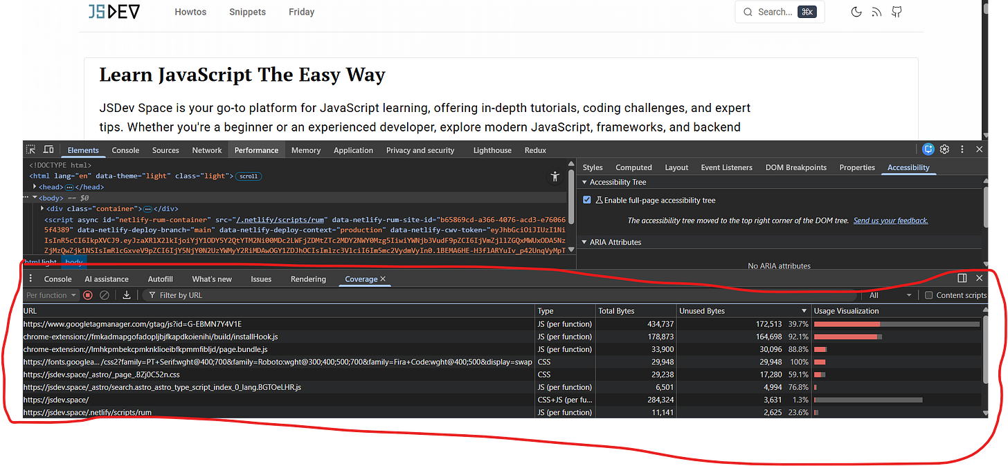Collapse the ARIA Attributes section
Image resolution: width=1008 pixels, height=466 pixels.
pyautogui.click(x=584, y=243)
